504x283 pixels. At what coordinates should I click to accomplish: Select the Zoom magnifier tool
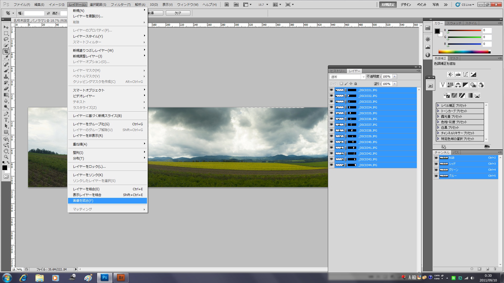point(6,157)
